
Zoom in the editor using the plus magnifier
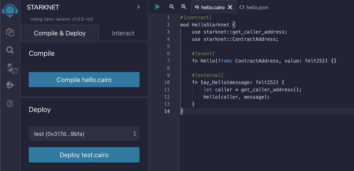[x=183, y=6]
